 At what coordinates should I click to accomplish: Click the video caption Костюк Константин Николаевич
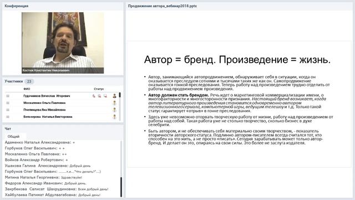coord(46,71)
